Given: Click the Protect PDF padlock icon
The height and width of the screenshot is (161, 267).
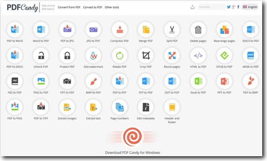Looking at the screenshot, I should [67, 55].
